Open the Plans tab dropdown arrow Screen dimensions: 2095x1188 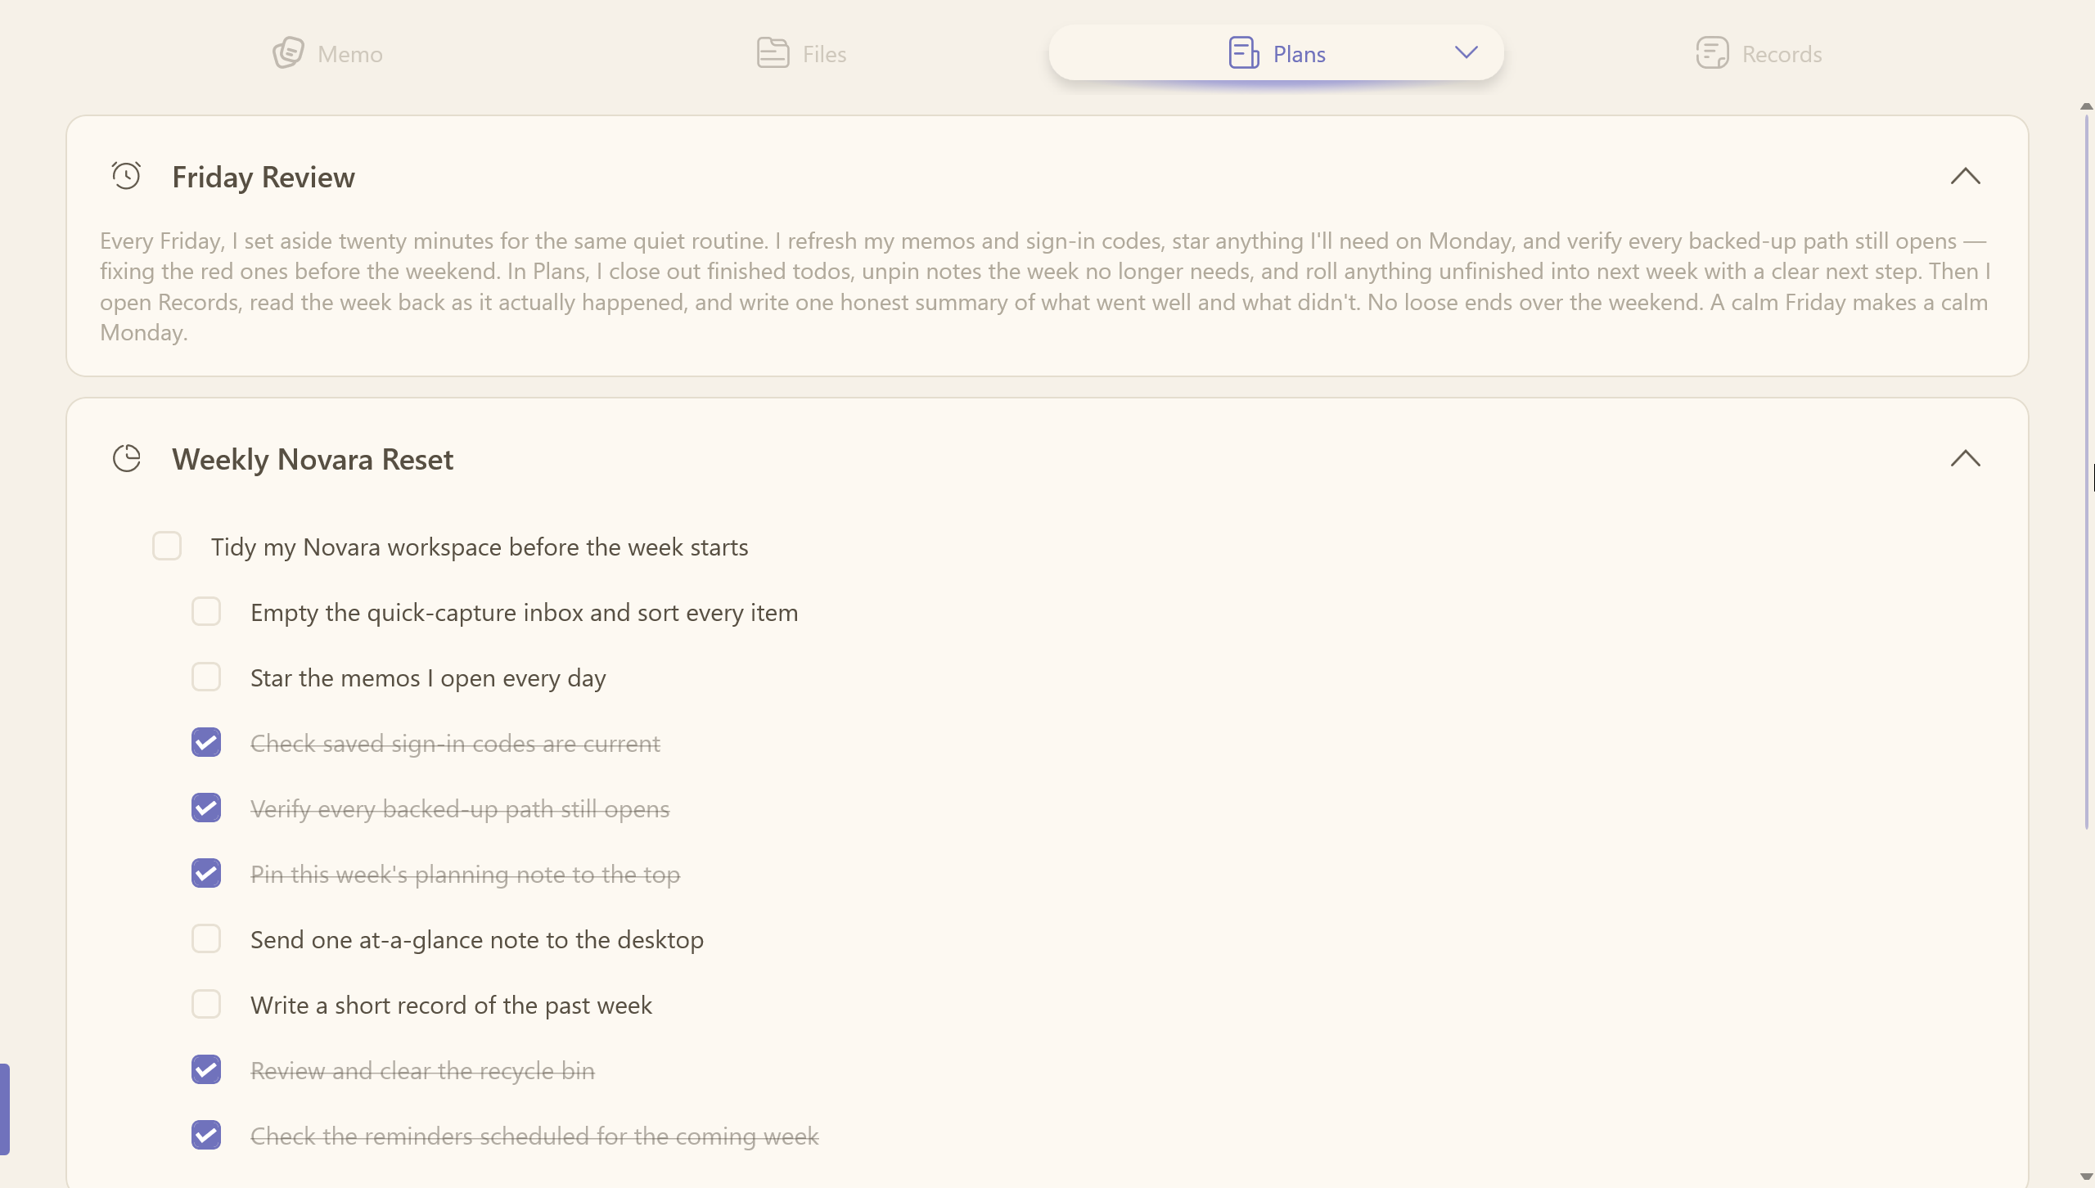click(1466, 52)
